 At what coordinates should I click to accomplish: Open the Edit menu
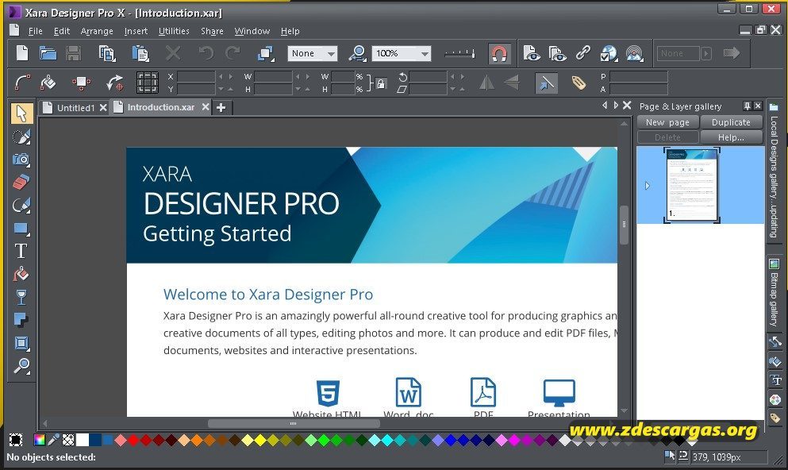click(x=62, y=31)
